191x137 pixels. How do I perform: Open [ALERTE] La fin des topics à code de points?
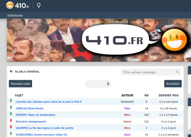pyautogui.click(x=44, y=128)
